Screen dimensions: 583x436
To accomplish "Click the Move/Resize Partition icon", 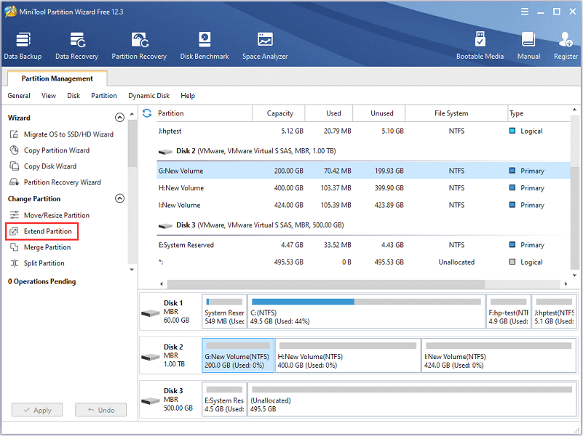I will pyautogui.click(x=14, y=215).
